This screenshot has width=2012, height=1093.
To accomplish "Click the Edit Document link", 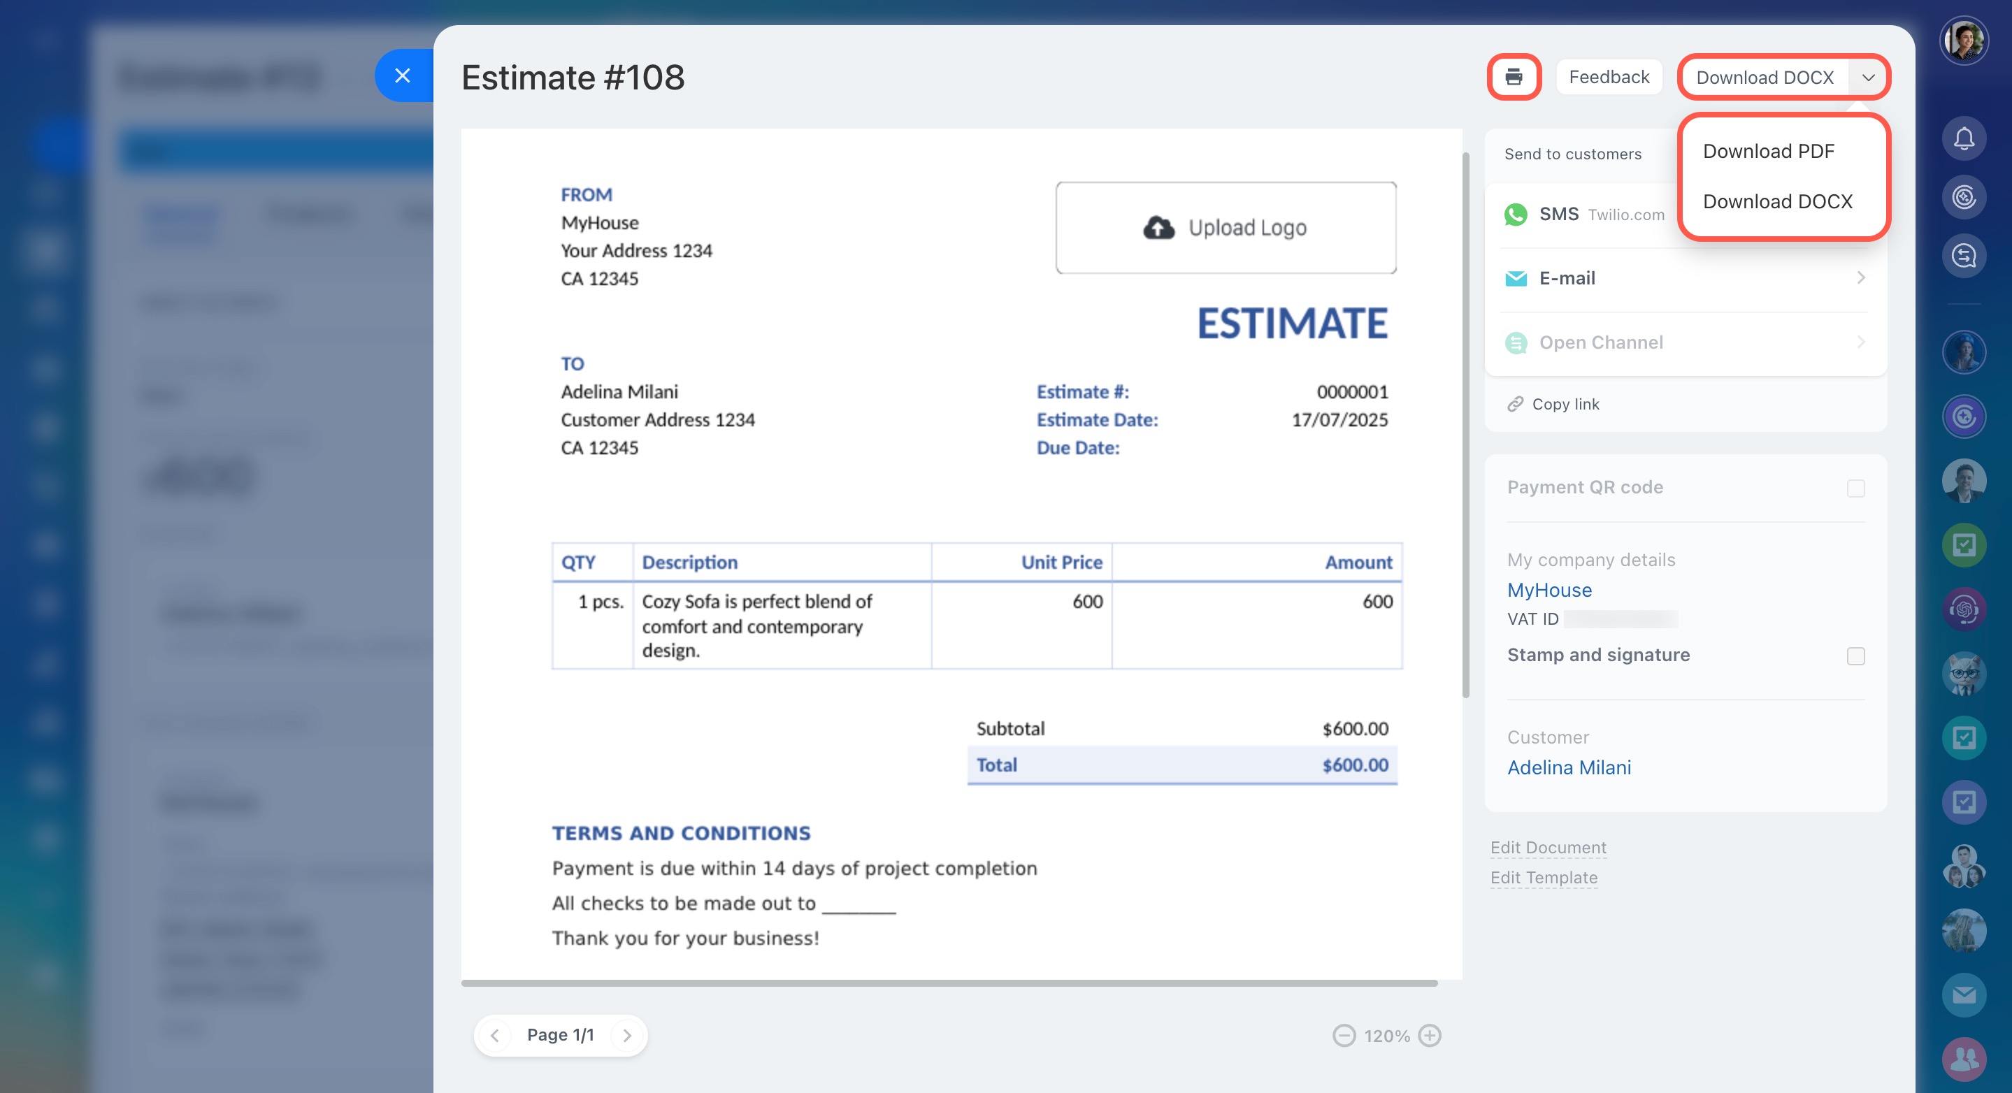I will pyautogui.click(x=1547, y=847).
